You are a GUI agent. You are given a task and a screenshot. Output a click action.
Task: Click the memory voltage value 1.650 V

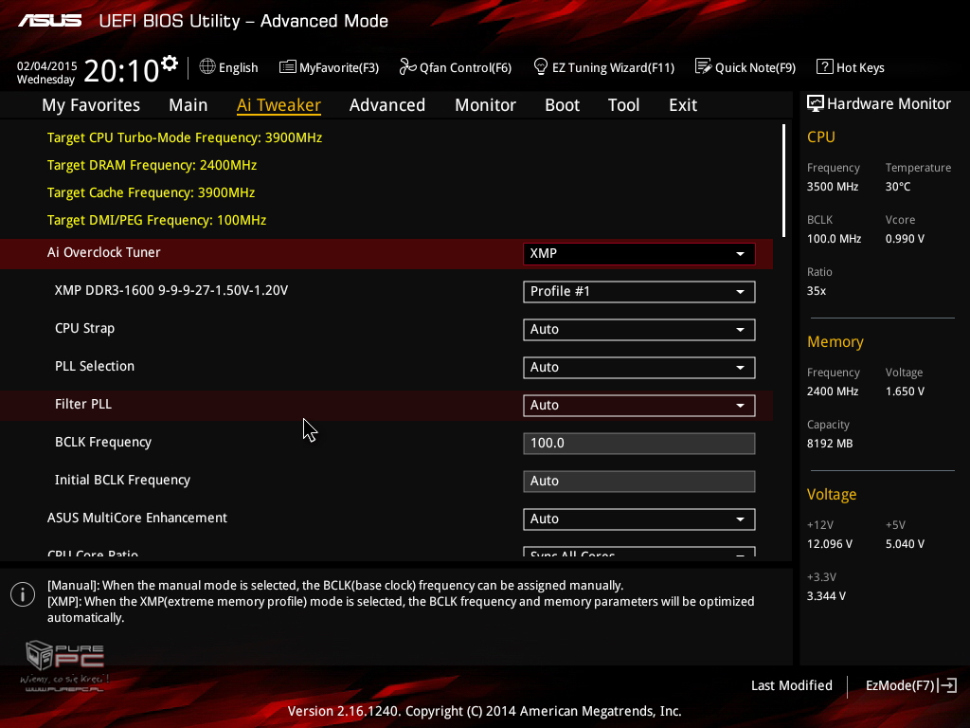click(905, 391)
